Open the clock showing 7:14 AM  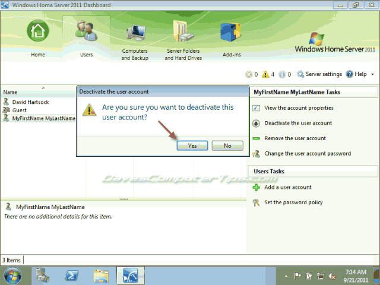pos(356,275)
